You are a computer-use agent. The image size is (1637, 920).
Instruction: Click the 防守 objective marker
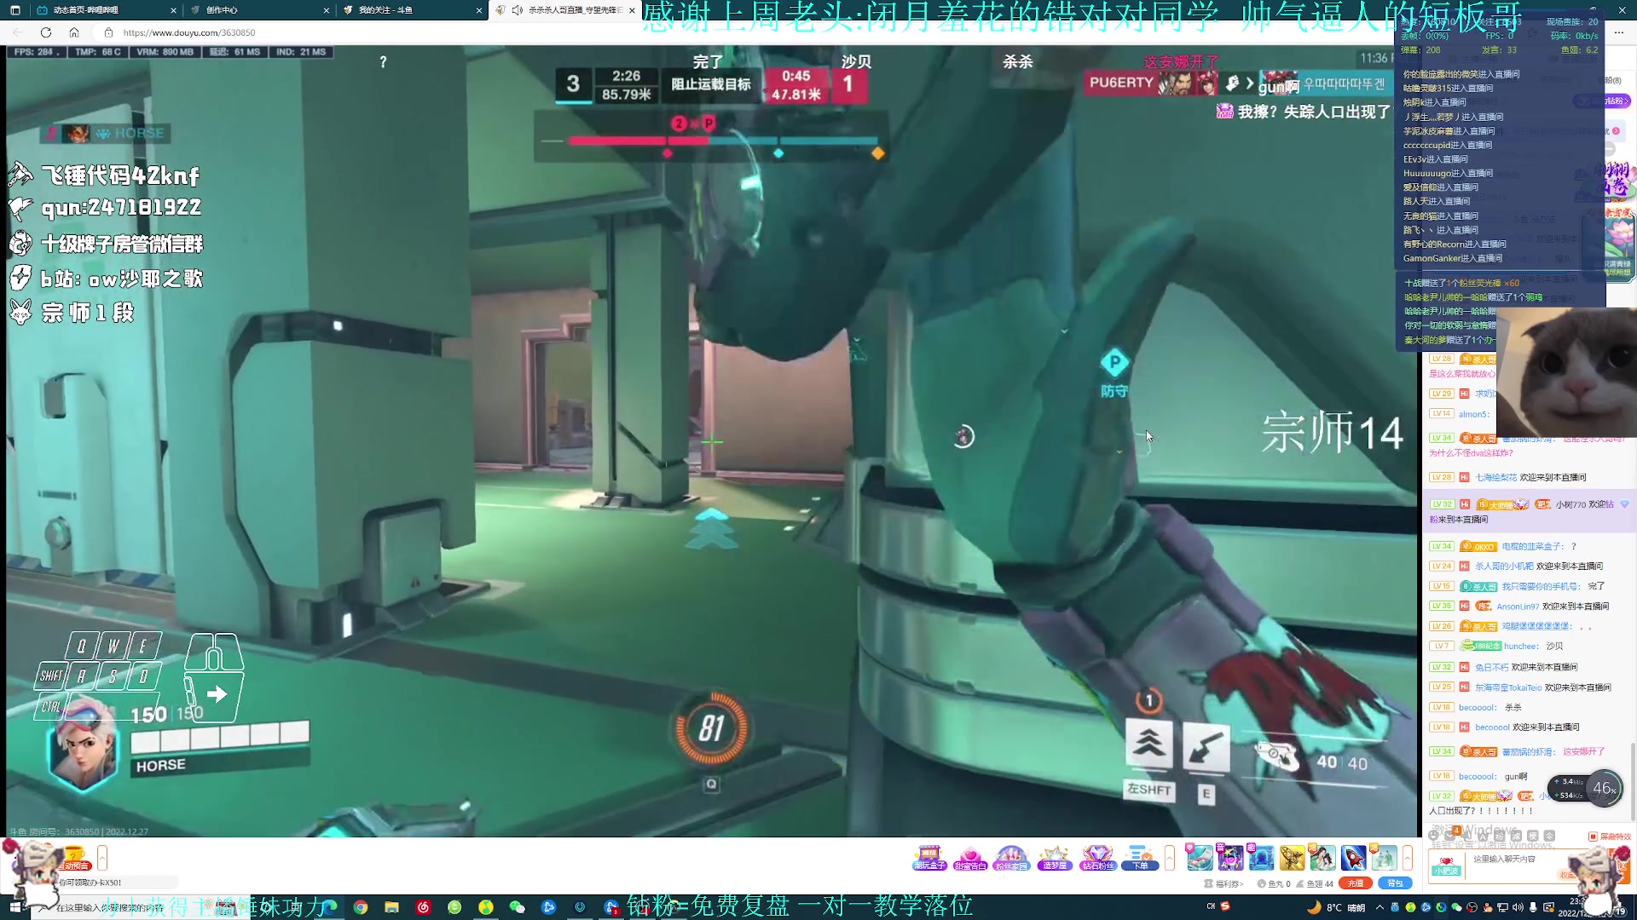(1114, 373)
